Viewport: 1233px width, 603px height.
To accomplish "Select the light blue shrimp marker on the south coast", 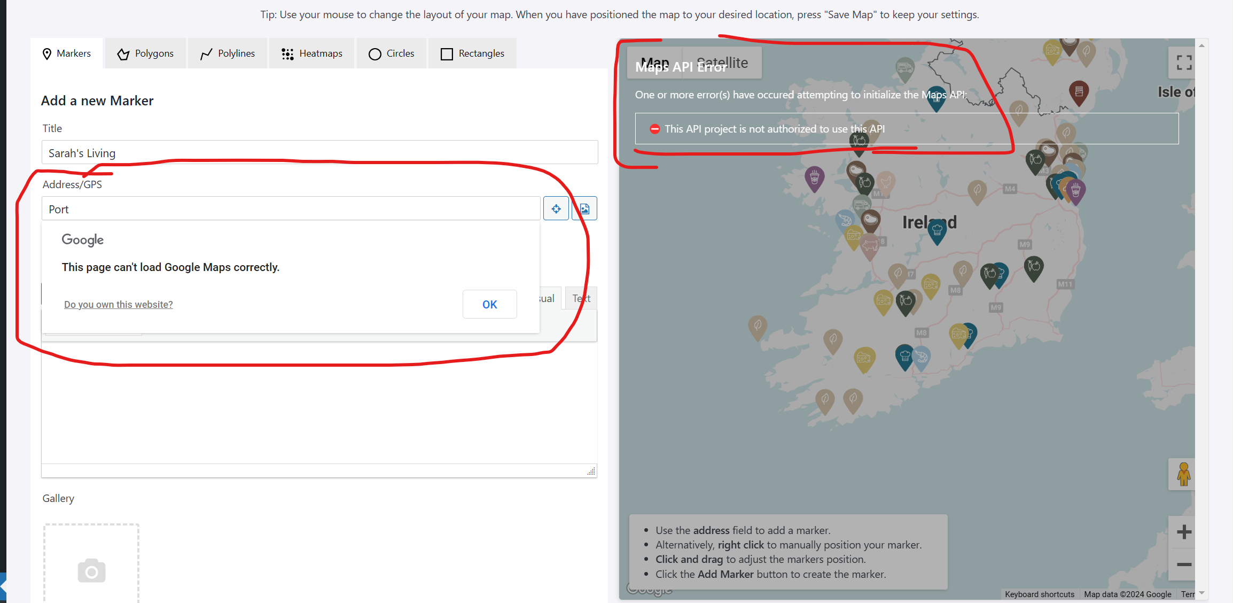I will coord(922,358).
